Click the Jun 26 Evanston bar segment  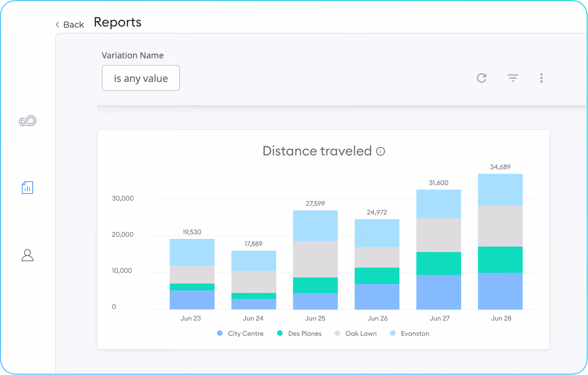pyautogui.click(x=377, y=233)
